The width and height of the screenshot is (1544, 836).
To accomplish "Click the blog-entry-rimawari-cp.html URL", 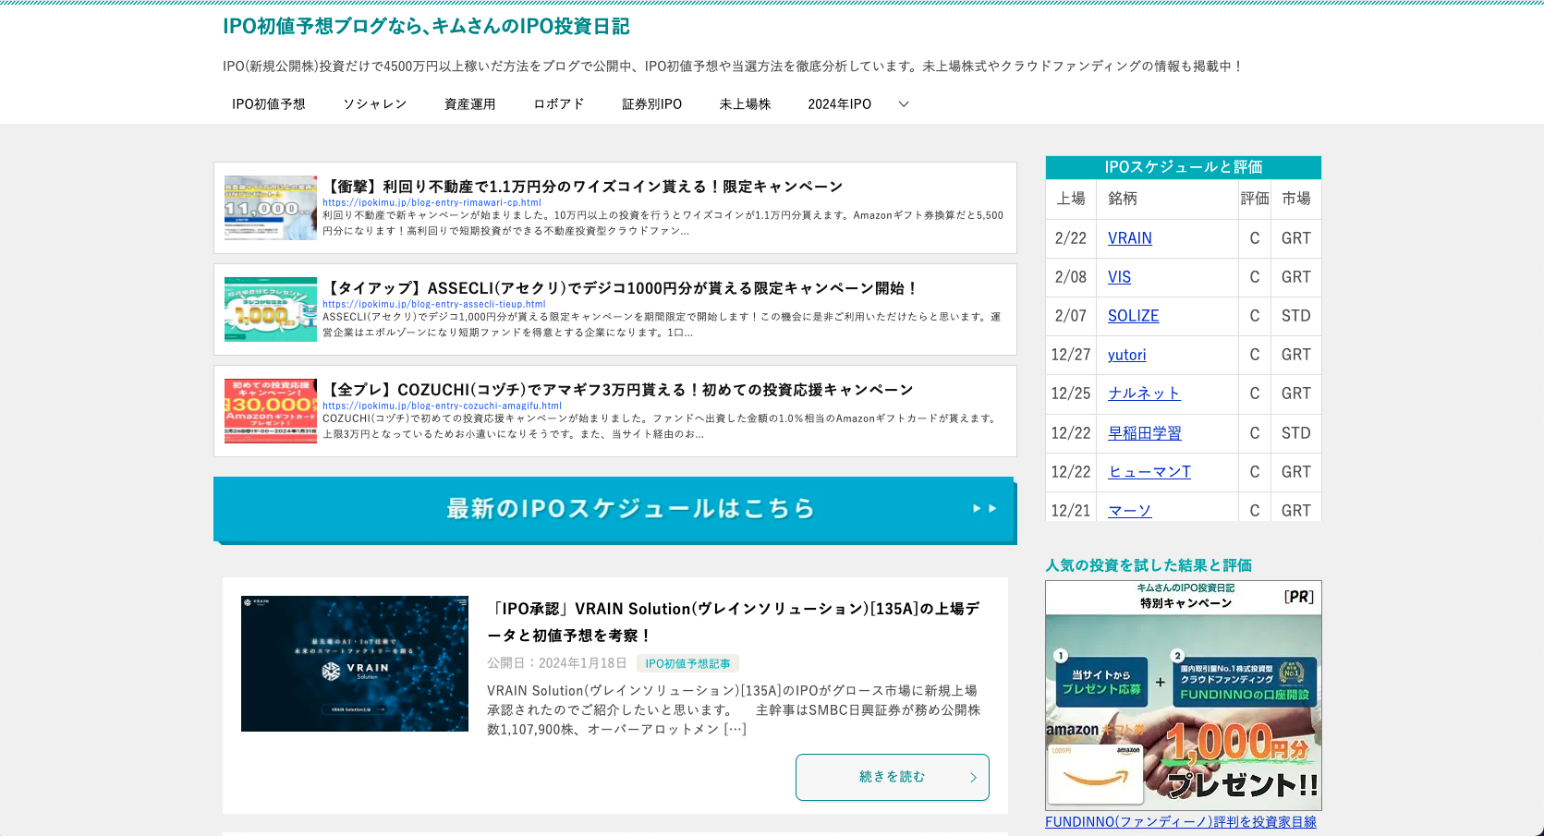I will (x=432, y=202).
